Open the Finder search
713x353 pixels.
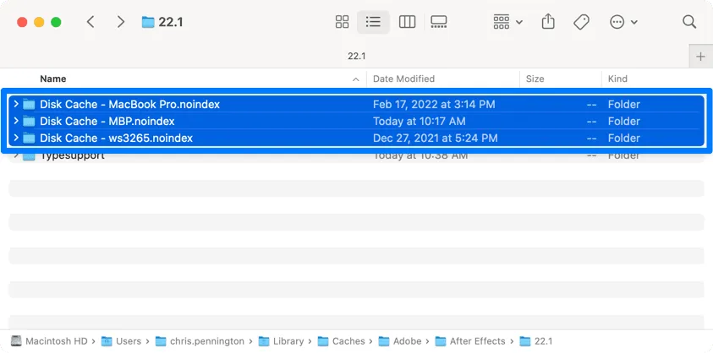(689, 22)
